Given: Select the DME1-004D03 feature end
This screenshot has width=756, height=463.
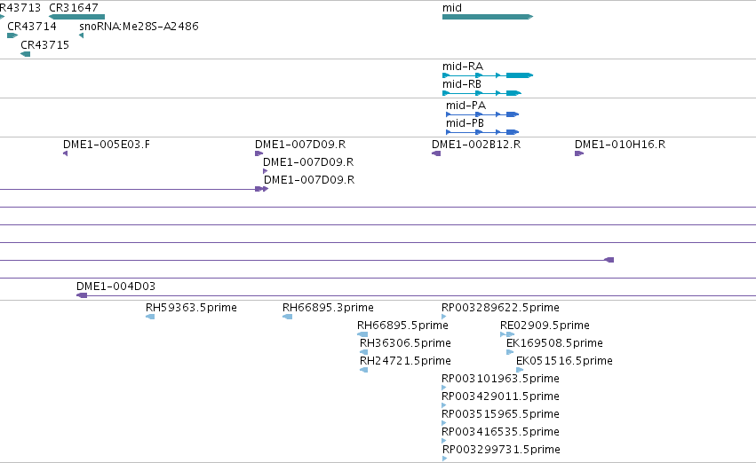Looking at the screenshot, I should pos(82,295).
